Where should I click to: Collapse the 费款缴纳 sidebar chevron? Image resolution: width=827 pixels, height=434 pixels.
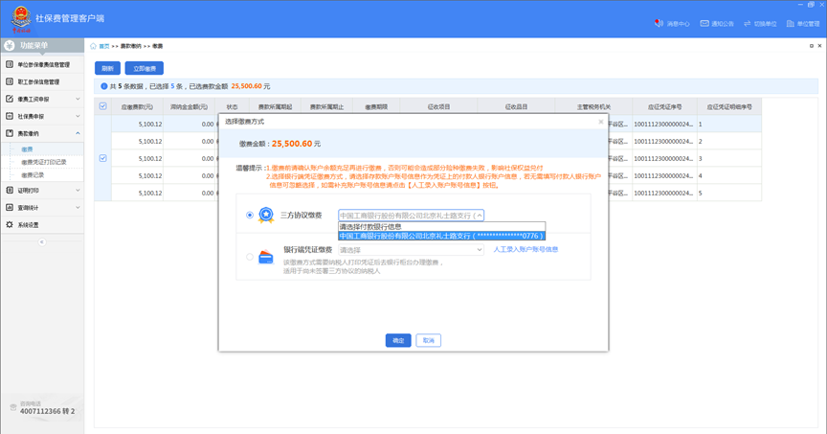coord(78,133)
